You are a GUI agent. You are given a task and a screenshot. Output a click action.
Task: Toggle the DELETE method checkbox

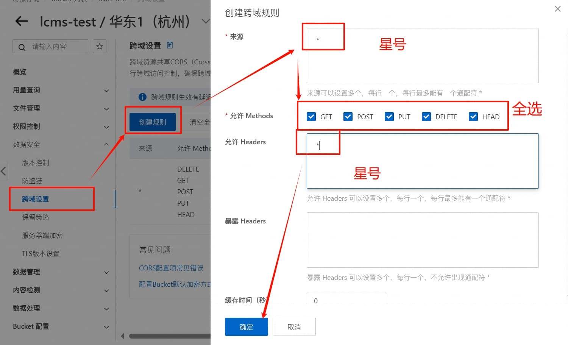pos(426,117)
